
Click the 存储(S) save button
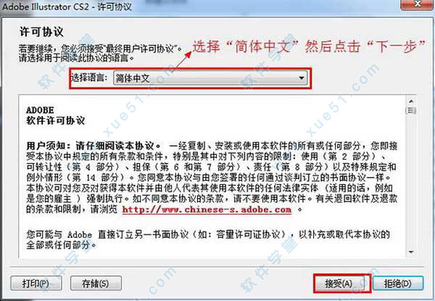click(x=96, y=284)
